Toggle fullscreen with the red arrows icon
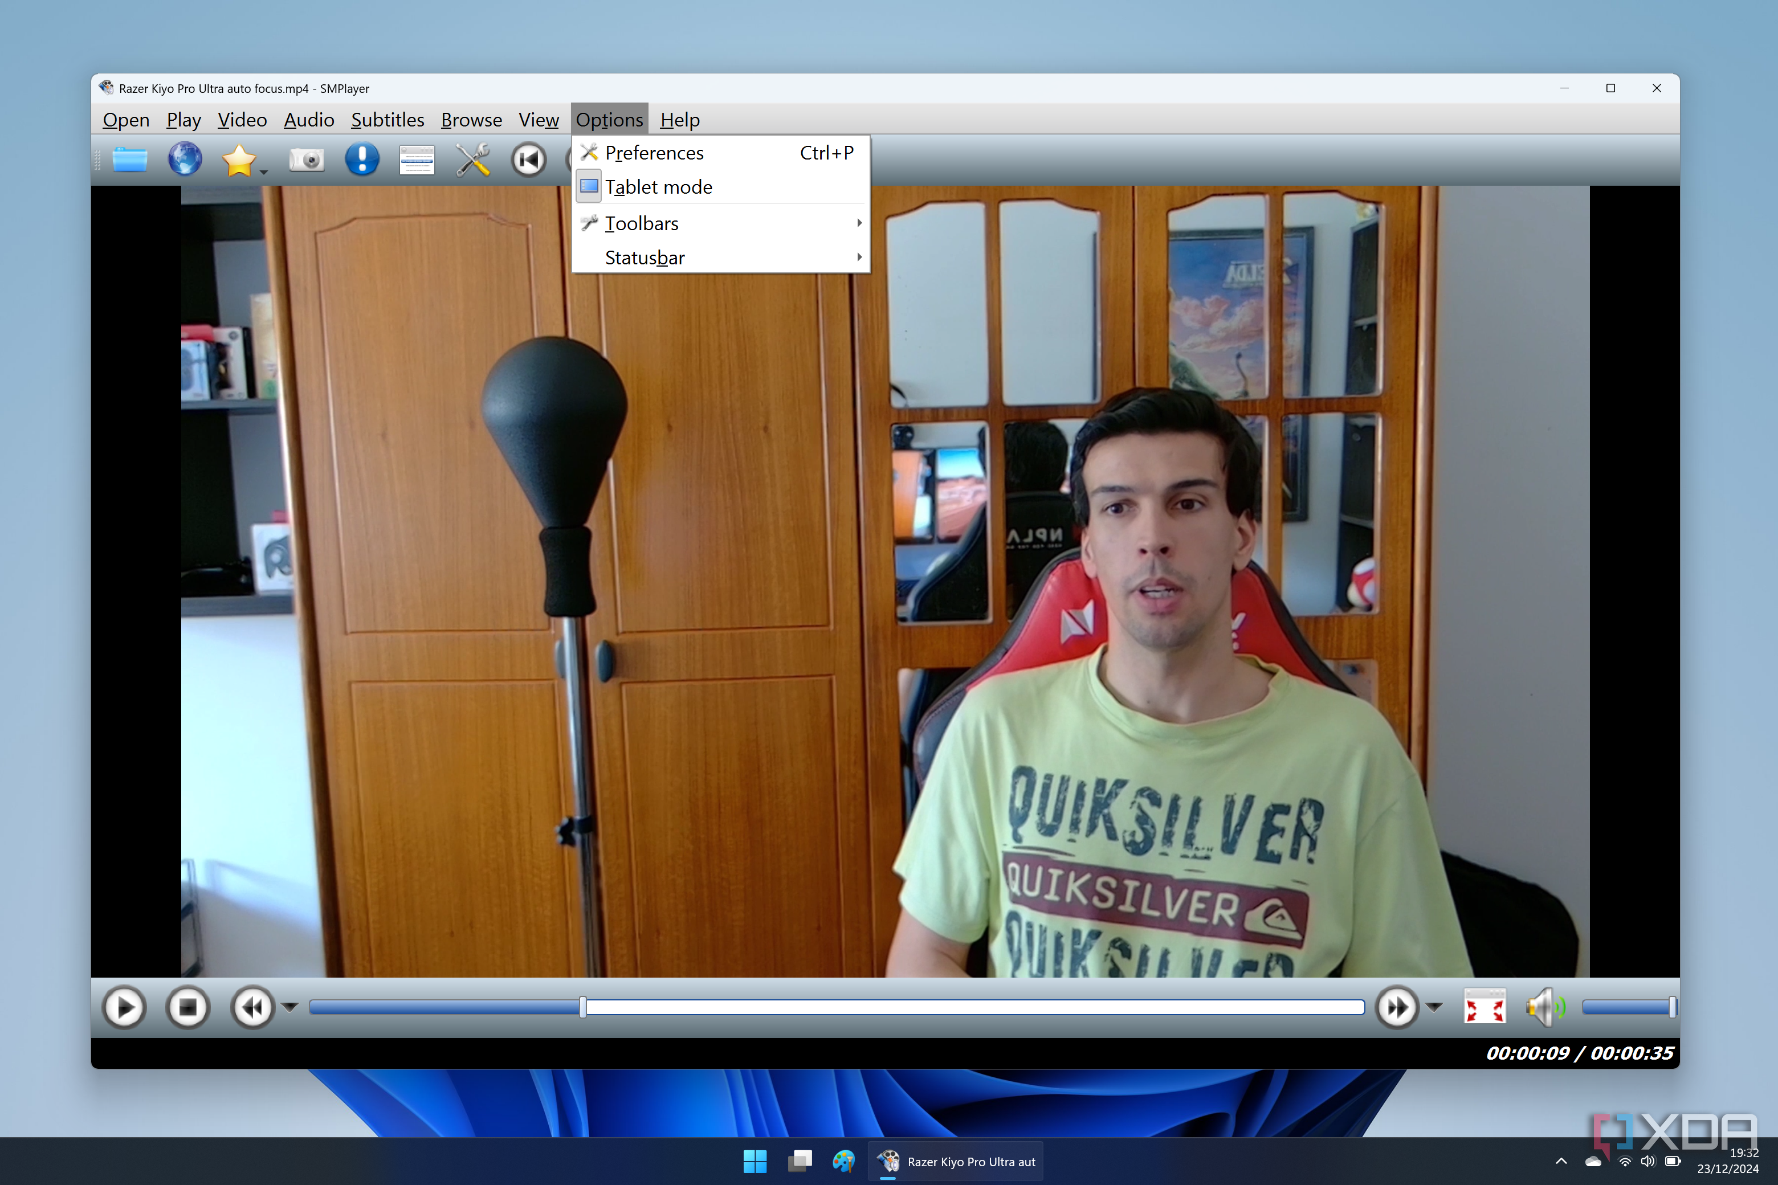The width and height of the screenshot is (1778, 1185). tap(1485, 1007)
